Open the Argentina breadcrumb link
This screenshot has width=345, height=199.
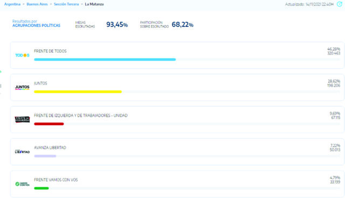[x=12, y=4]
